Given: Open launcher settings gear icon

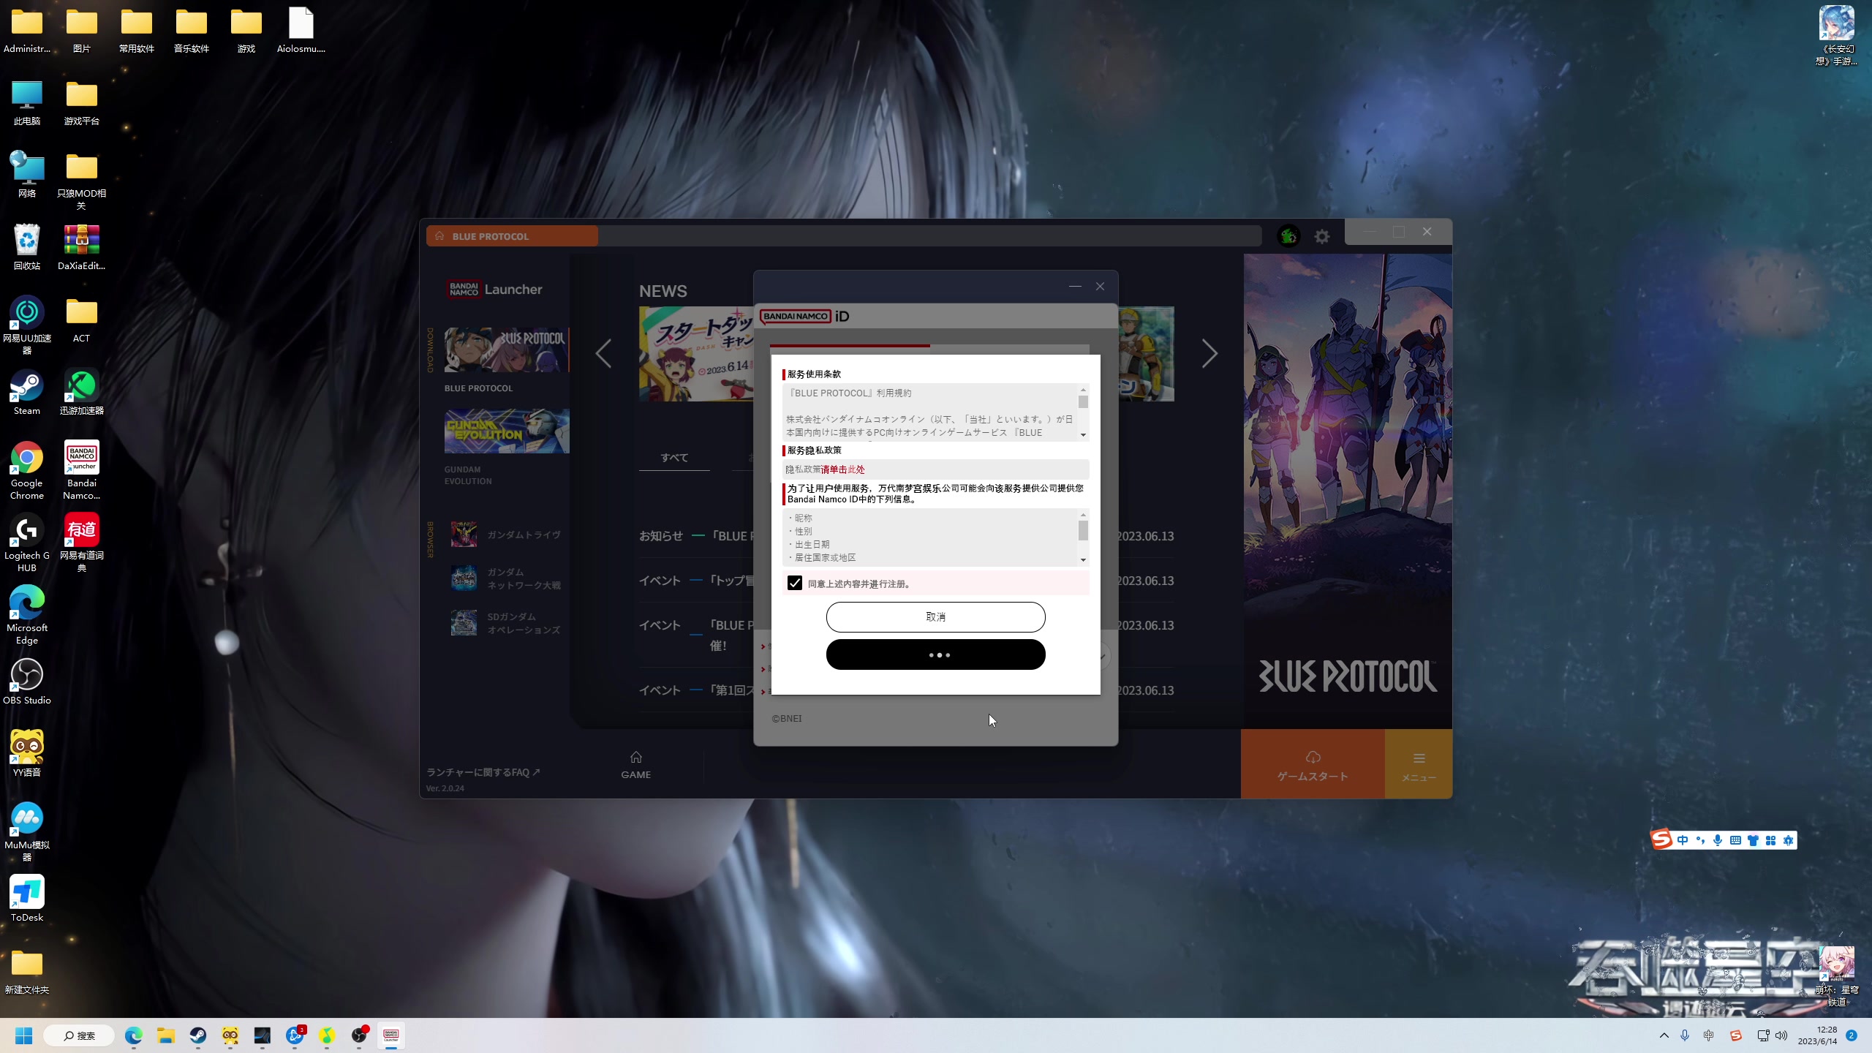Looking at the screenshot, I should pos(1322,236).
